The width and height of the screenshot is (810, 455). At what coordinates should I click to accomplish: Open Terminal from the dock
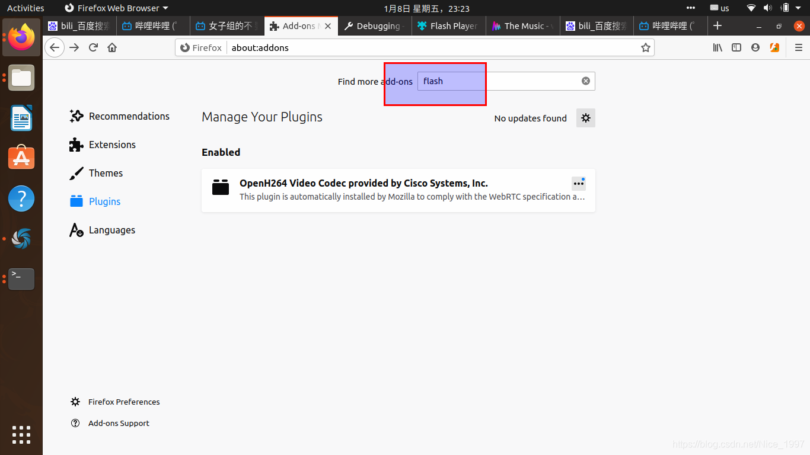point(21,279)
